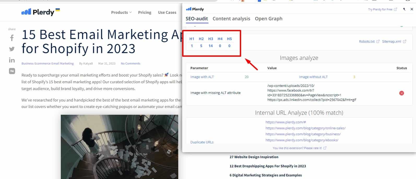The height and width of the screenshot is (179, 416).
Task: Click the article title heading
Action: click(x=102, y=42)
